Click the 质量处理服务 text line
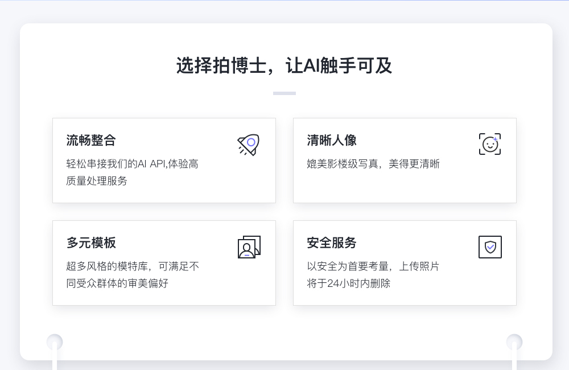 click(x=97, y=181)
